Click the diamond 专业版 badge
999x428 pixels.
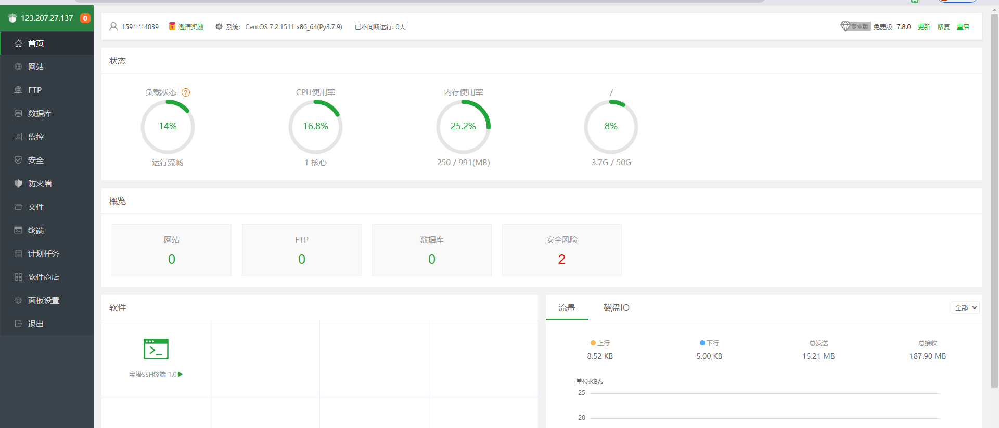tap(855, 26)
